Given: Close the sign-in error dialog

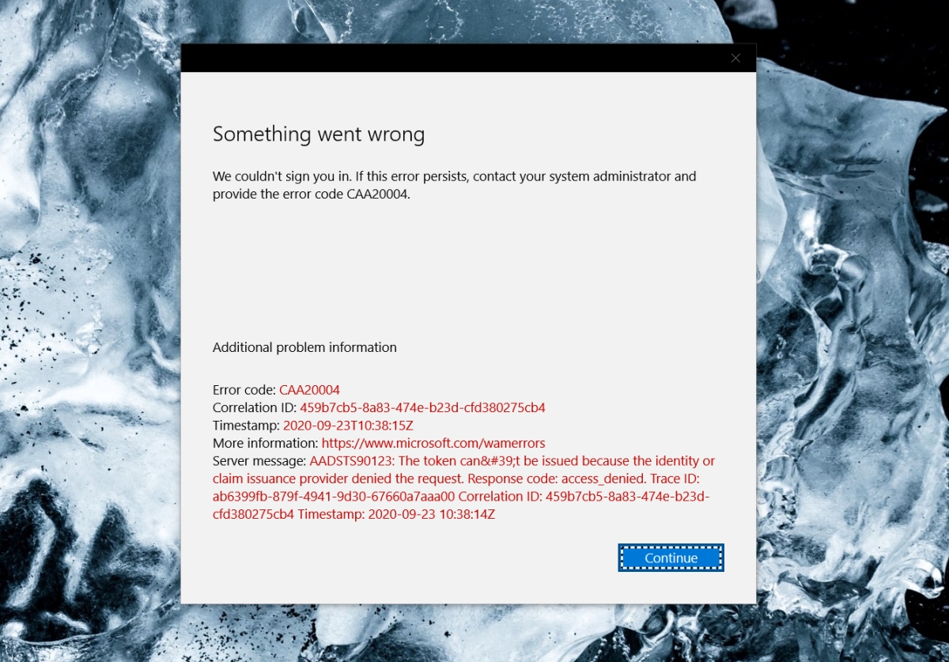Looking at the screenshot, I should coord(735,58).
